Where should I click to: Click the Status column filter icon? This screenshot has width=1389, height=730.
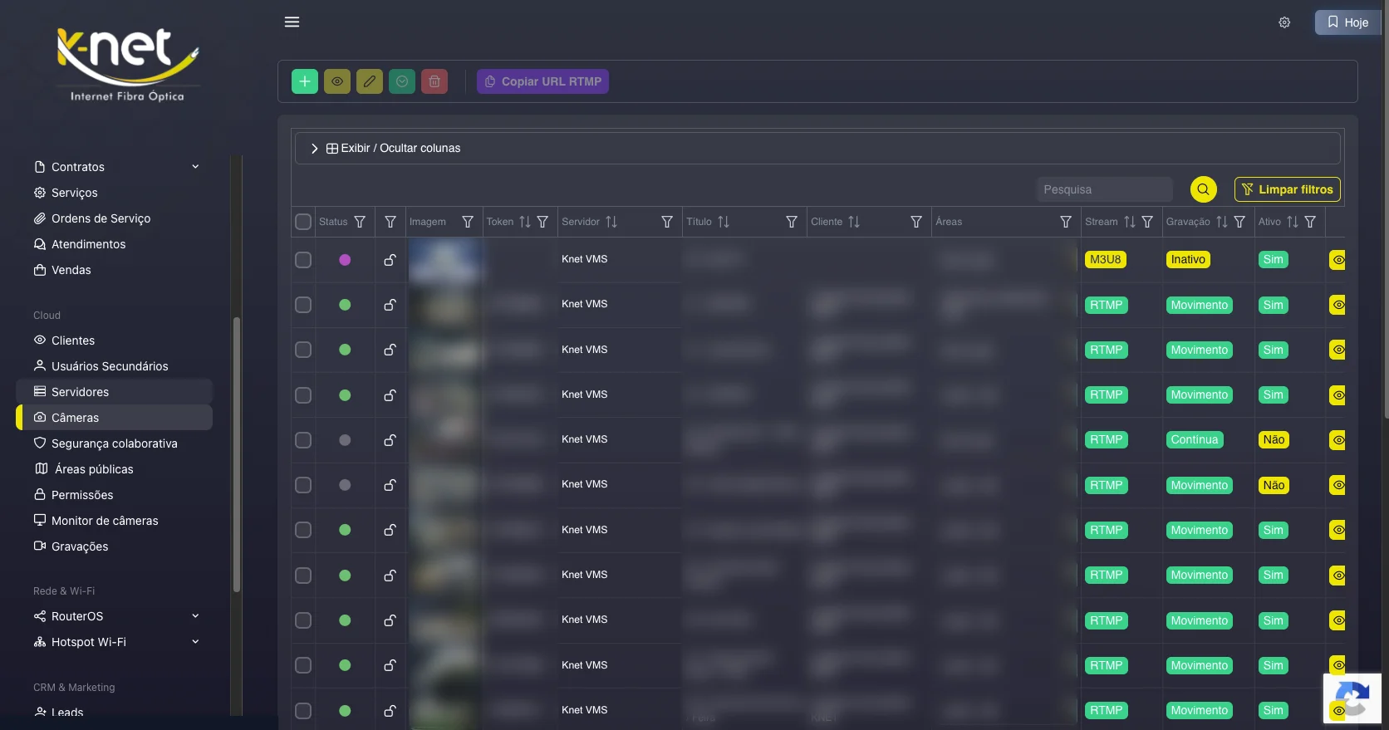pos(360,222)
